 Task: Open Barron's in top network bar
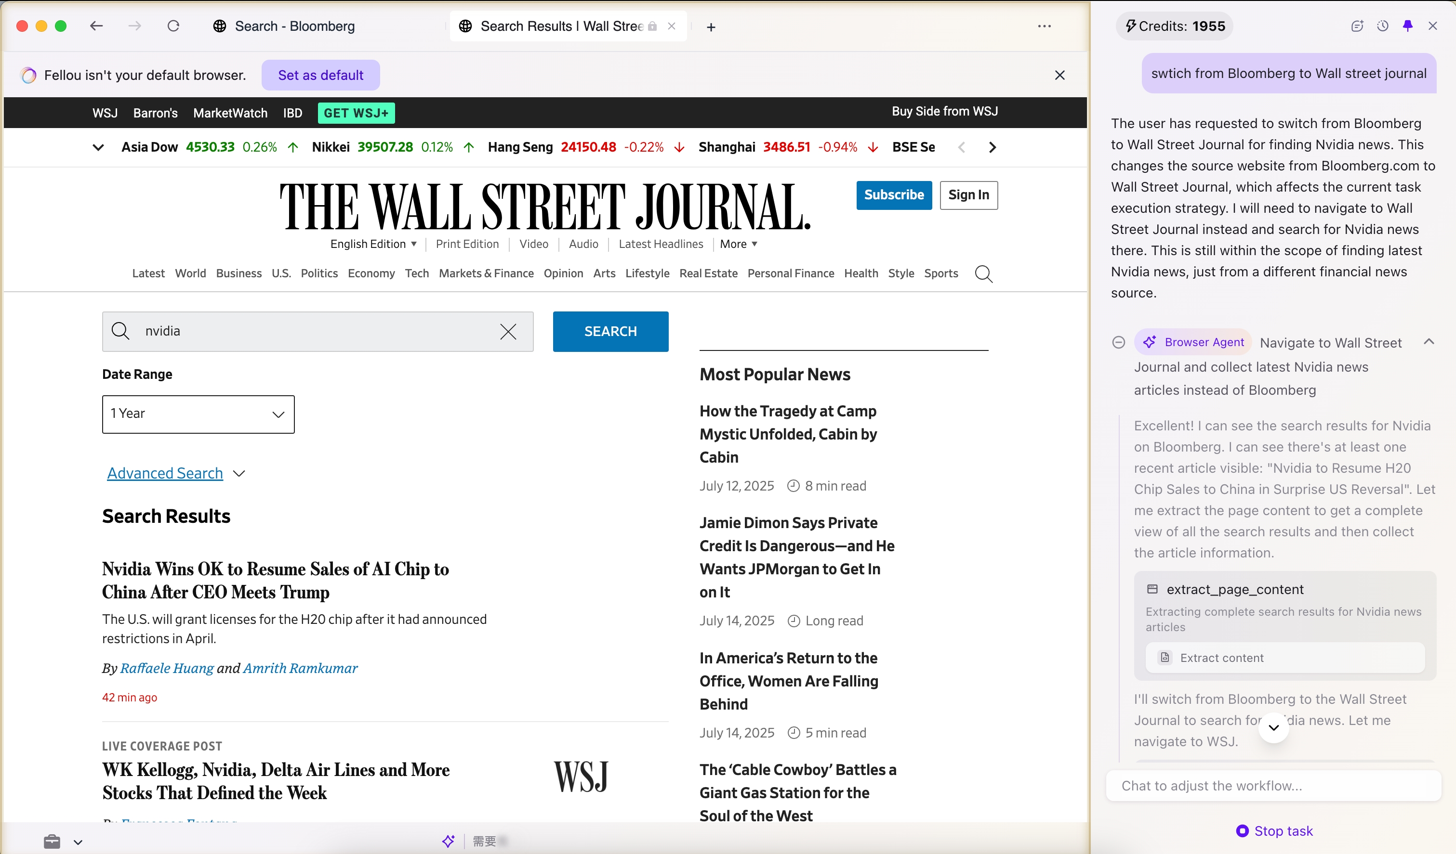pyautogui.click(x=156, y=113)
